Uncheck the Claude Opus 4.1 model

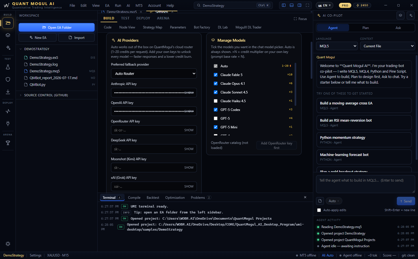[215, 84]
